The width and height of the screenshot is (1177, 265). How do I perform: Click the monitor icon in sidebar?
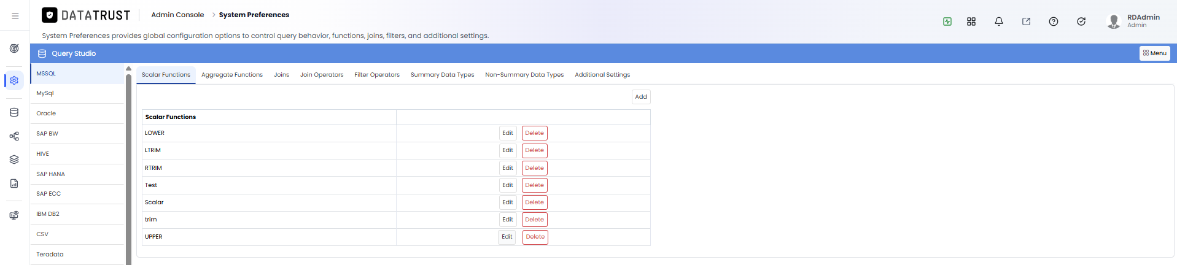(x=14, y=215)
